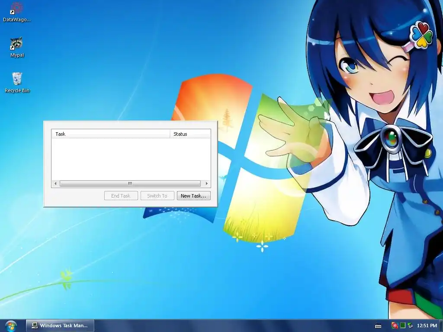Click the Show Desktop strip beside the clock

441,326
